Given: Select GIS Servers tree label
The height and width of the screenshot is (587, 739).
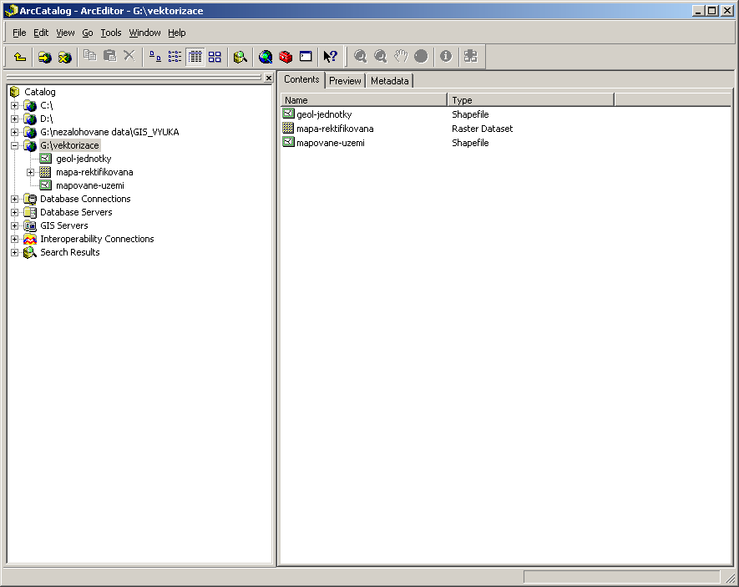Looking at the screenshot, I should (x=64, y=225).
